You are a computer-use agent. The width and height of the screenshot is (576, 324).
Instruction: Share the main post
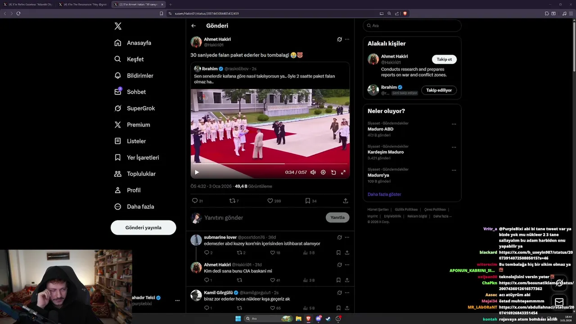point(346,201)
